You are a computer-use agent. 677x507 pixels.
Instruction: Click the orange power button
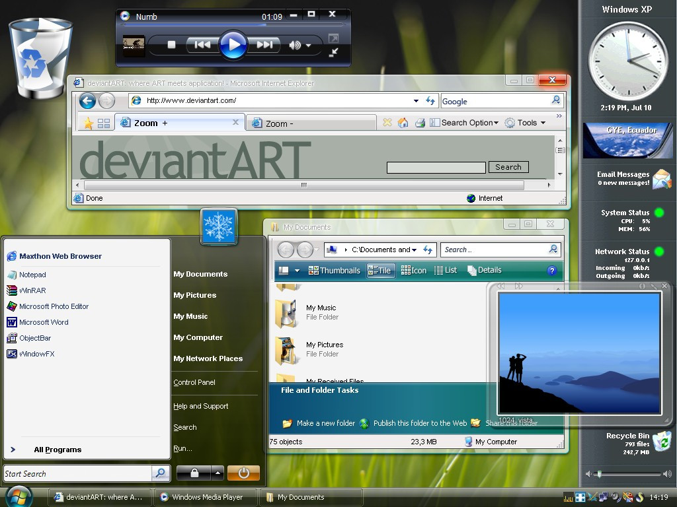pyautogui.click(x=243, y=473)
